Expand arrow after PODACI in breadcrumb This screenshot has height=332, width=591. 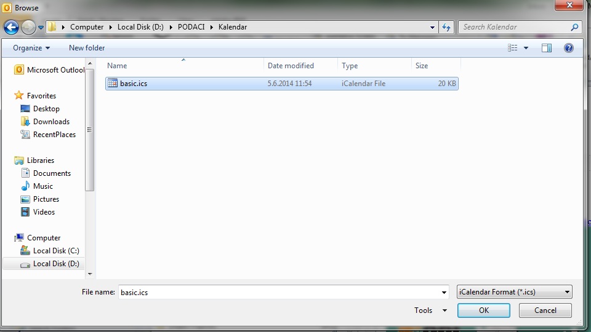[x=211, y=27]
